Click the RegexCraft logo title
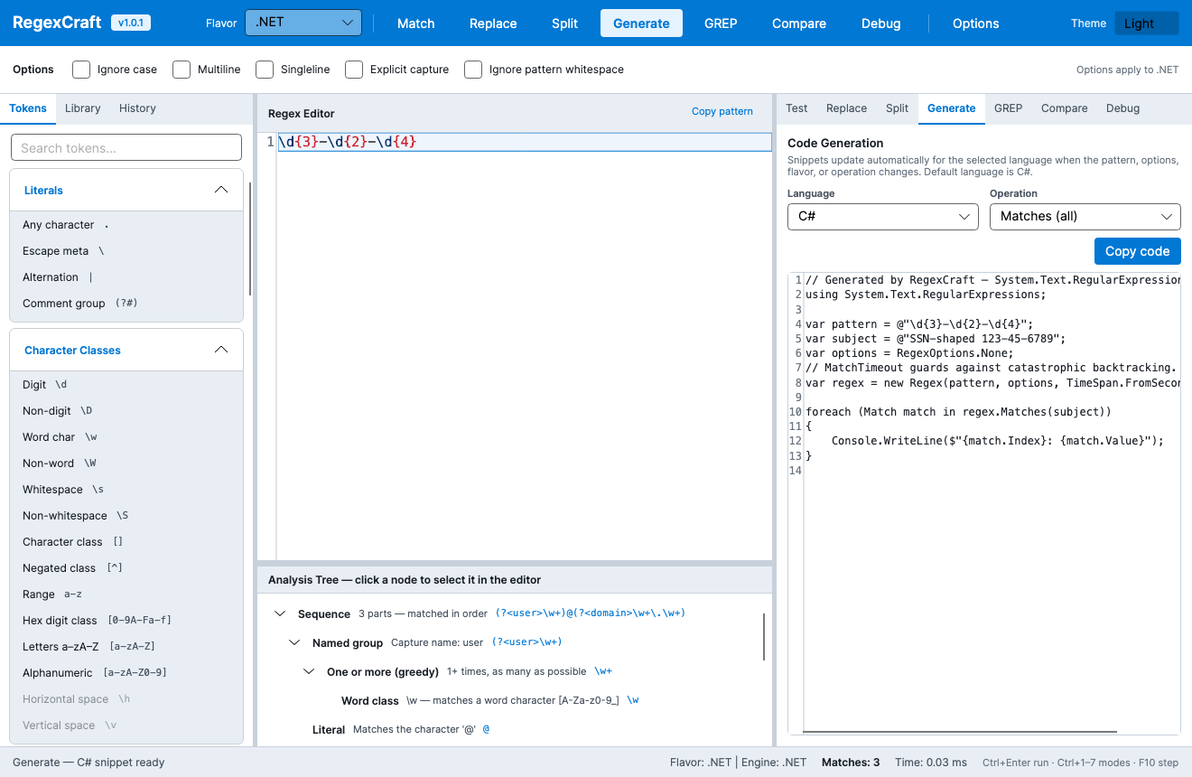 click(57, 23)
